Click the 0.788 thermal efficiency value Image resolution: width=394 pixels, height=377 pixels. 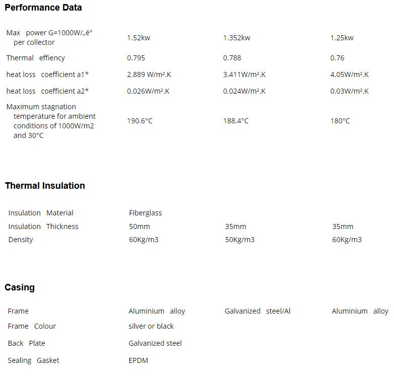232,58
